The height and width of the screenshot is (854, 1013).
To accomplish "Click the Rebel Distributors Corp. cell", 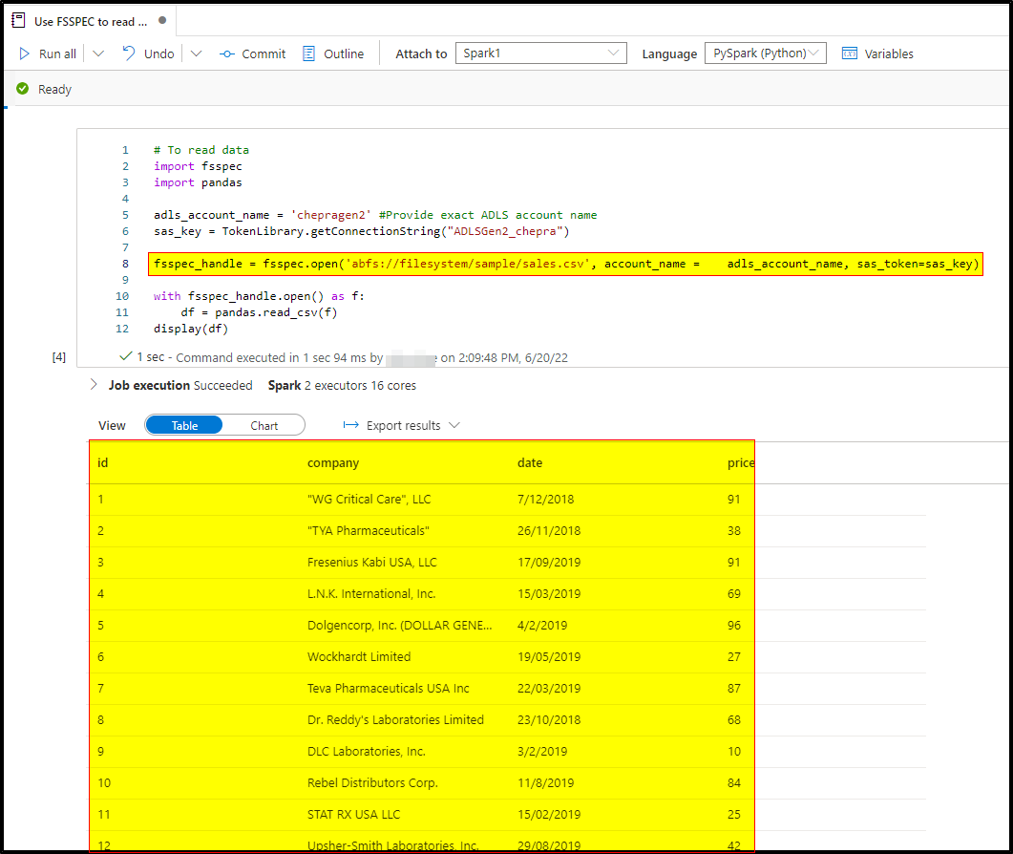I will [372, 783].
